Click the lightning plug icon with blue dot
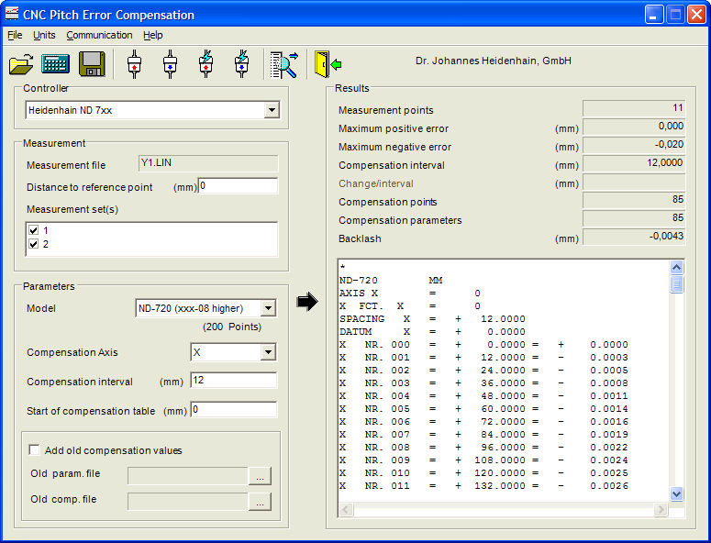The image size is (711, 543). (x=241, y=64)
